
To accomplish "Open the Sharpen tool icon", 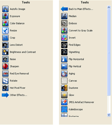I will [5, 66].
